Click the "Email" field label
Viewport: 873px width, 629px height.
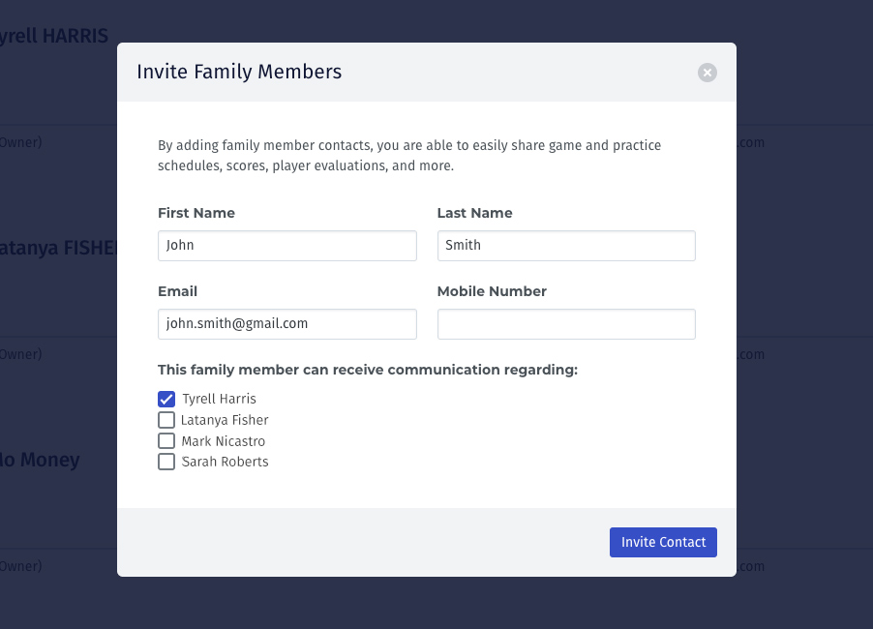click(x=177, y=291)
